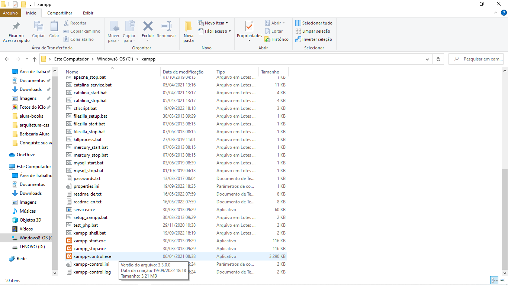Viewport: 508px width, 285px height.
Task: Select Recortar scissors in ribbon
Action: (x=75, y=23)
